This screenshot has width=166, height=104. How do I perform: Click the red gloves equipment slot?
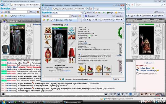pos(72,37)
